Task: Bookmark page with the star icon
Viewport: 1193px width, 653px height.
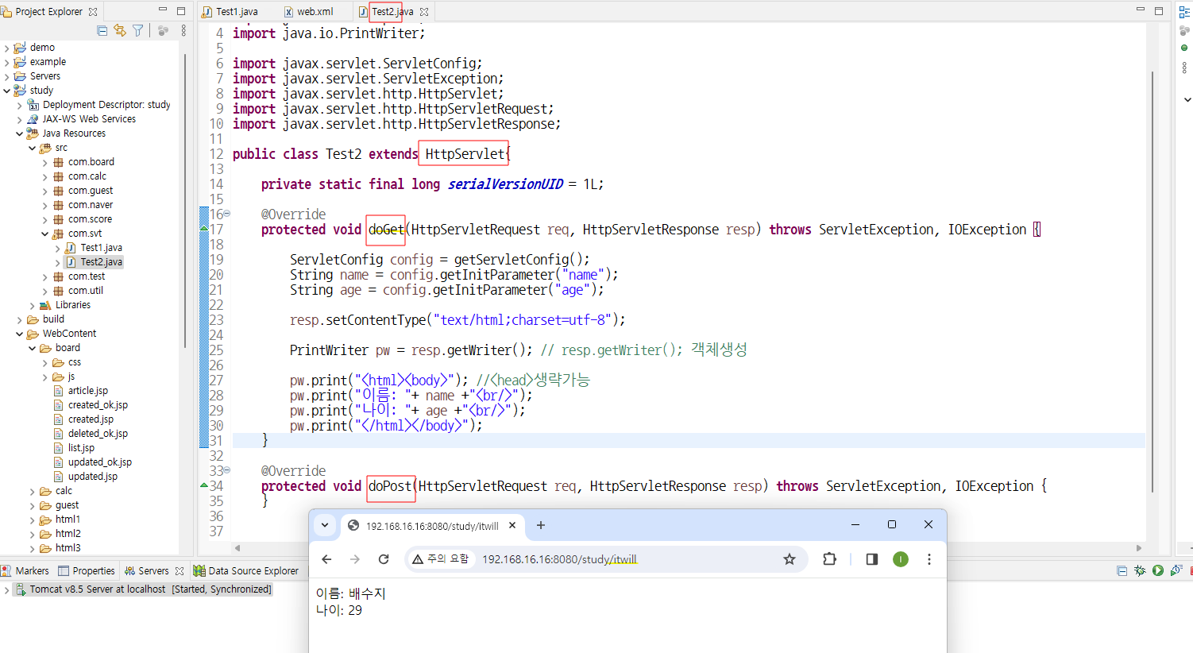Action: coord(789,559)
